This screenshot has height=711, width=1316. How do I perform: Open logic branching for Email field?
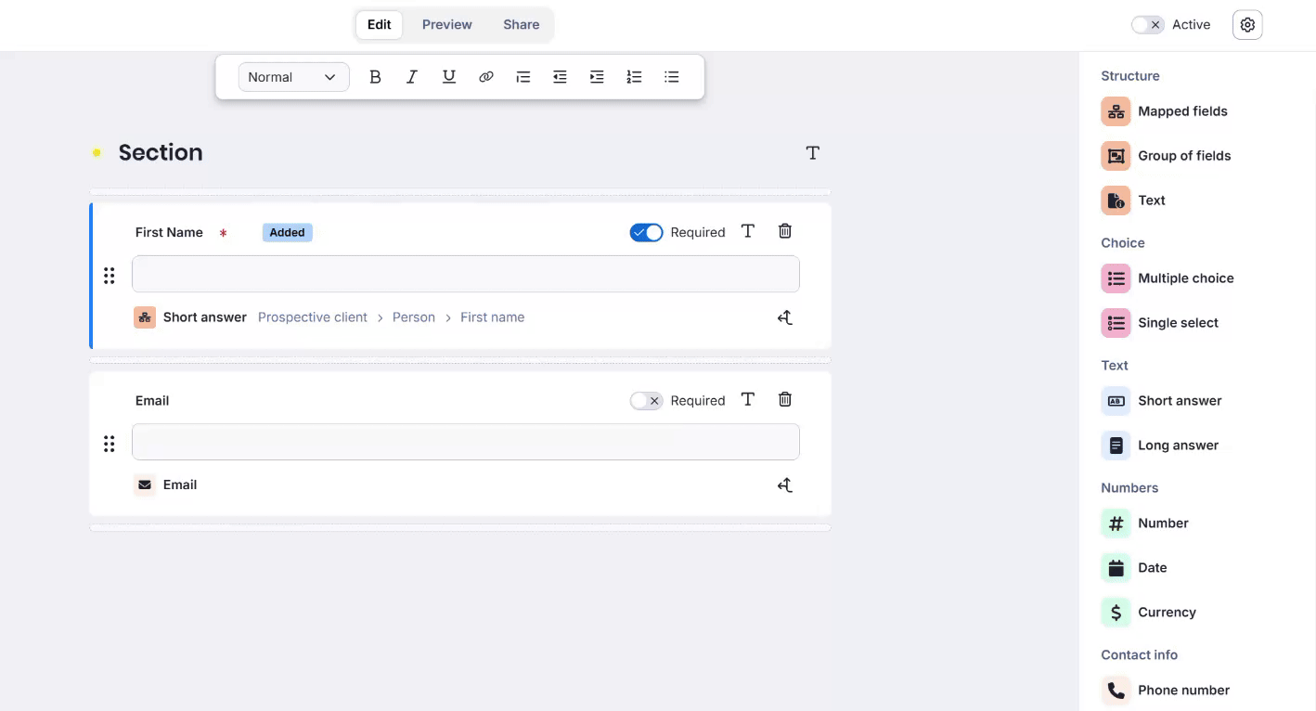click(785, 485)
